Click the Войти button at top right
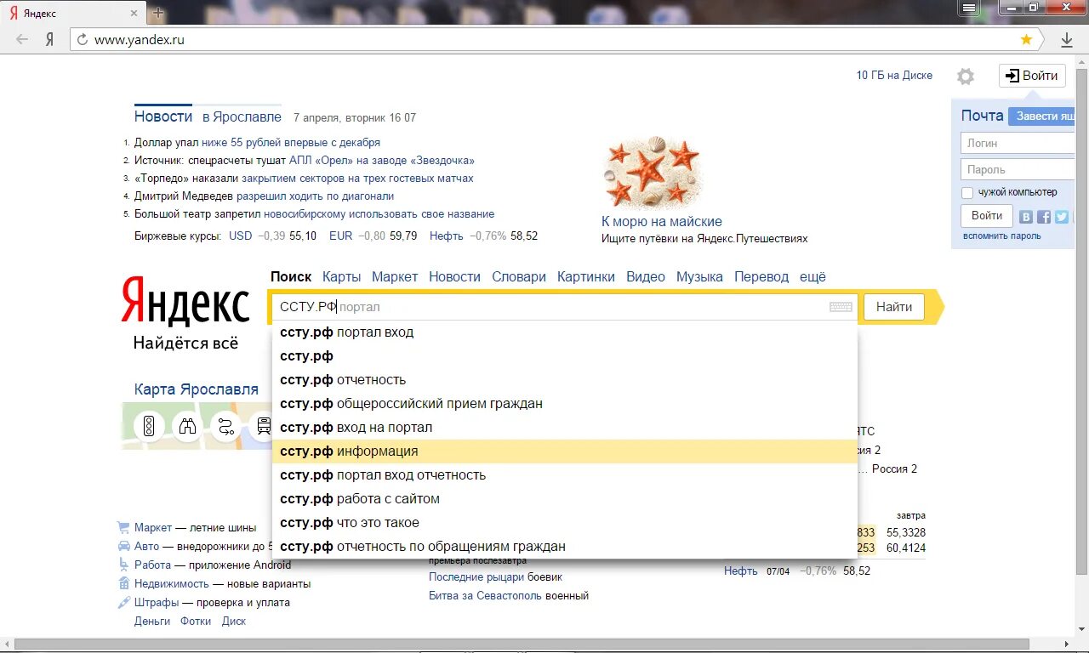This screenshot has width=1089, height=653. coord(1032,76)
